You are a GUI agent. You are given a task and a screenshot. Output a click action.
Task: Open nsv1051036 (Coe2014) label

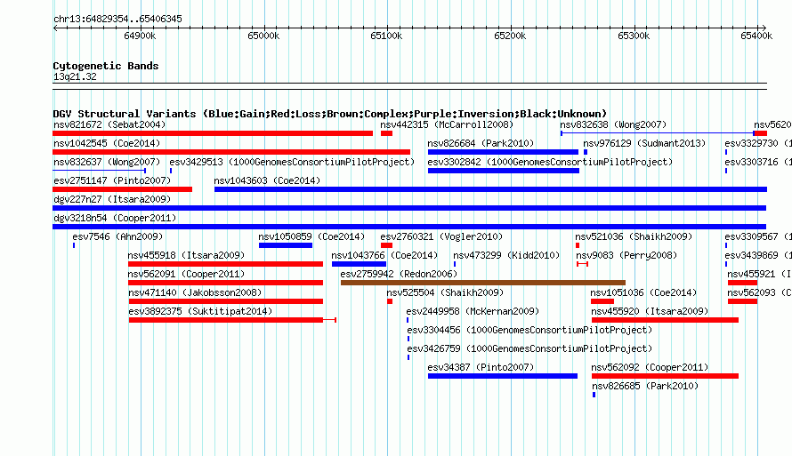643,292
